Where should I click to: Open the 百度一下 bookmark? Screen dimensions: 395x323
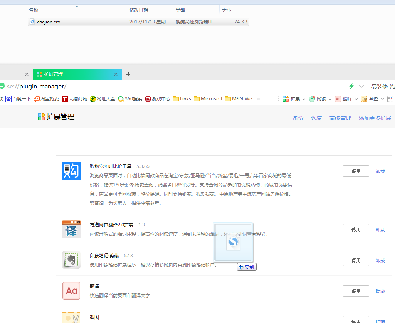point(18,99)
